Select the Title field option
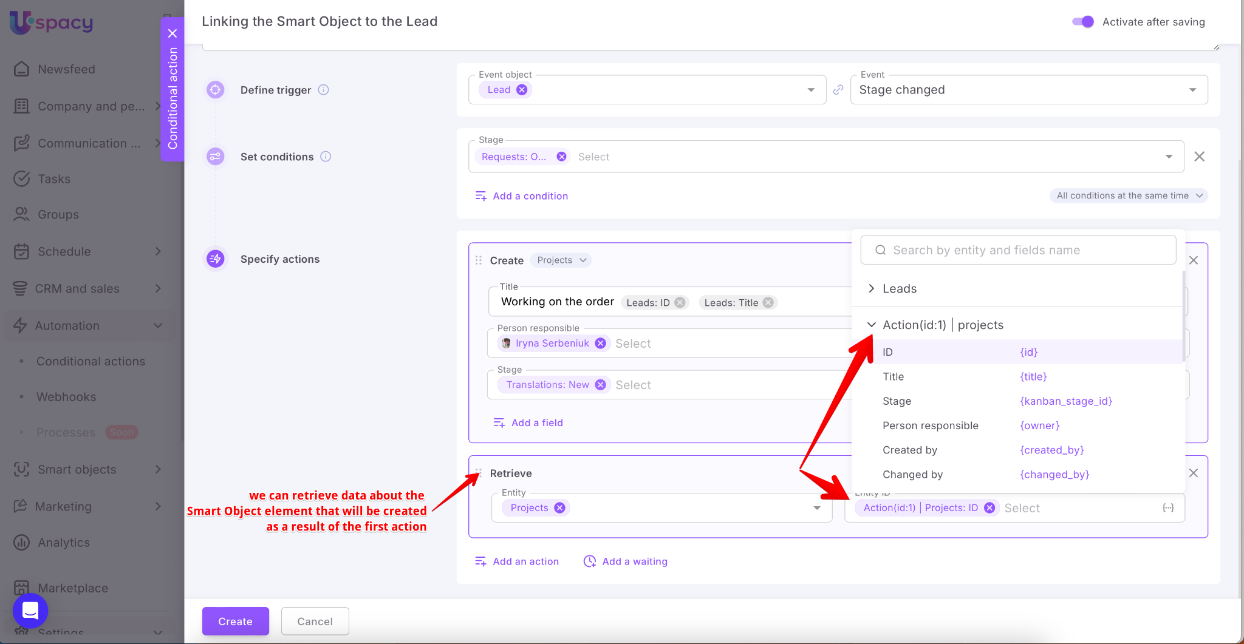This screenshot has width=1244, height=644. [x=894, y=376]
